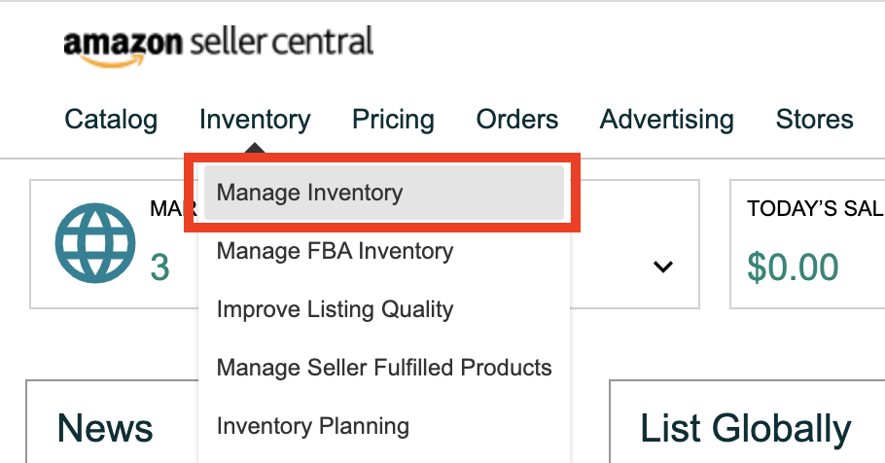
Task: Open the Orders menu
Action: tap(517, 120)
